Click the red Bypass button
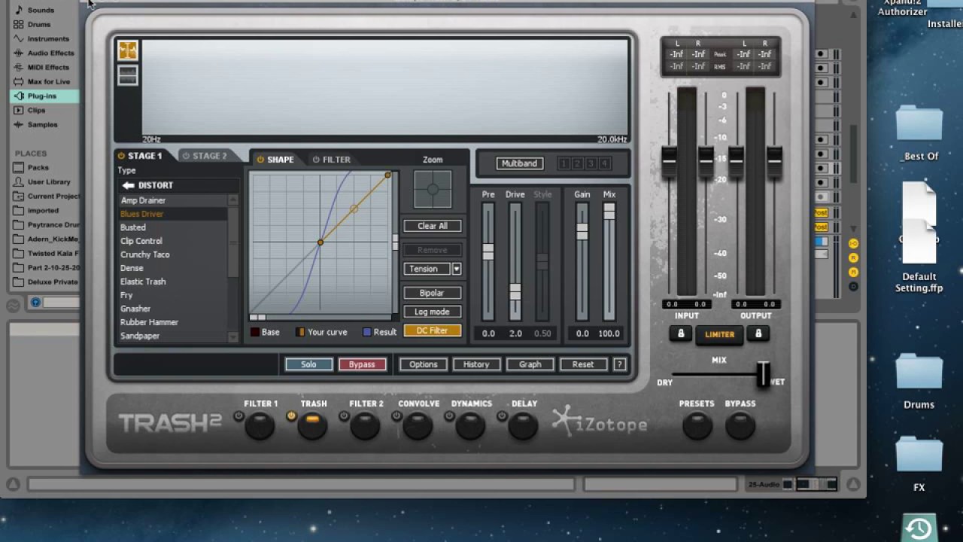The height and width of the screenshot is (542, 963). [362, 364]
